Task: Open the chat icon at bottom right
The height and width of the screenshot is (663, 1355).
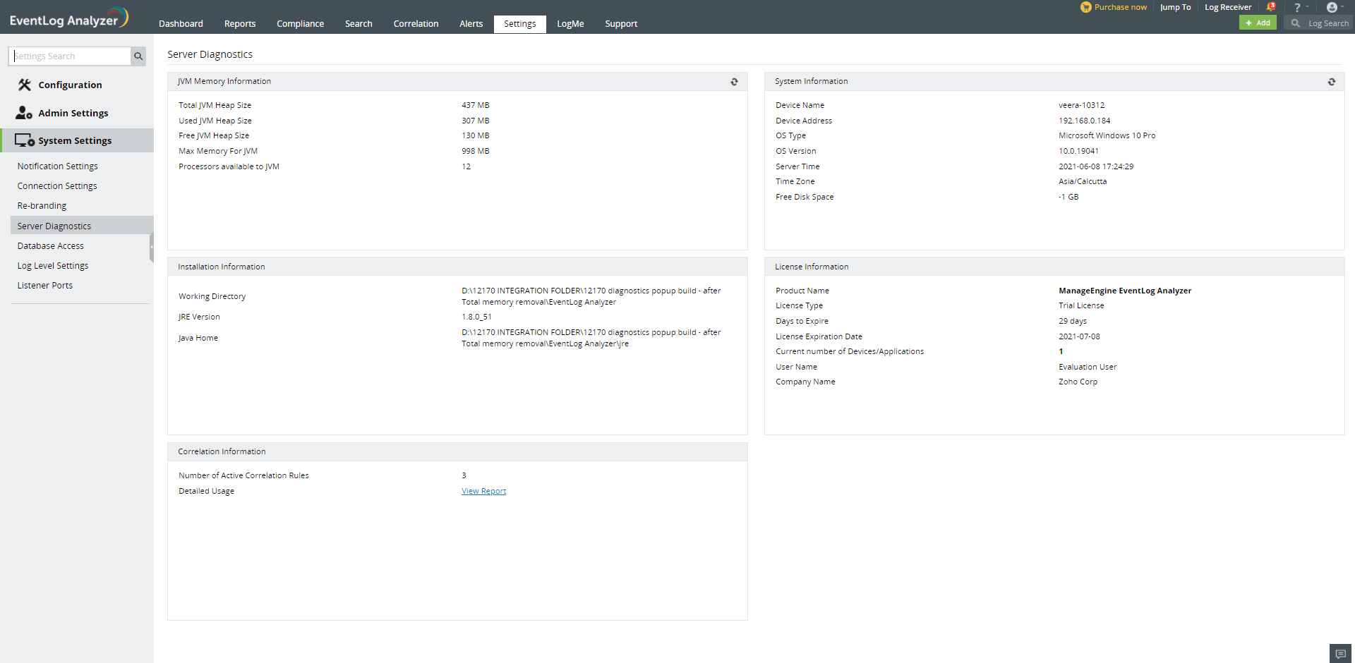Action: 1340,654
